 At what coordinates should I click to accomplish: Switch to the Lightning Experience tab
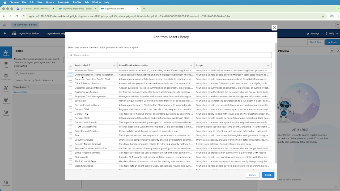pyautogui.click(x=77, y=8)
